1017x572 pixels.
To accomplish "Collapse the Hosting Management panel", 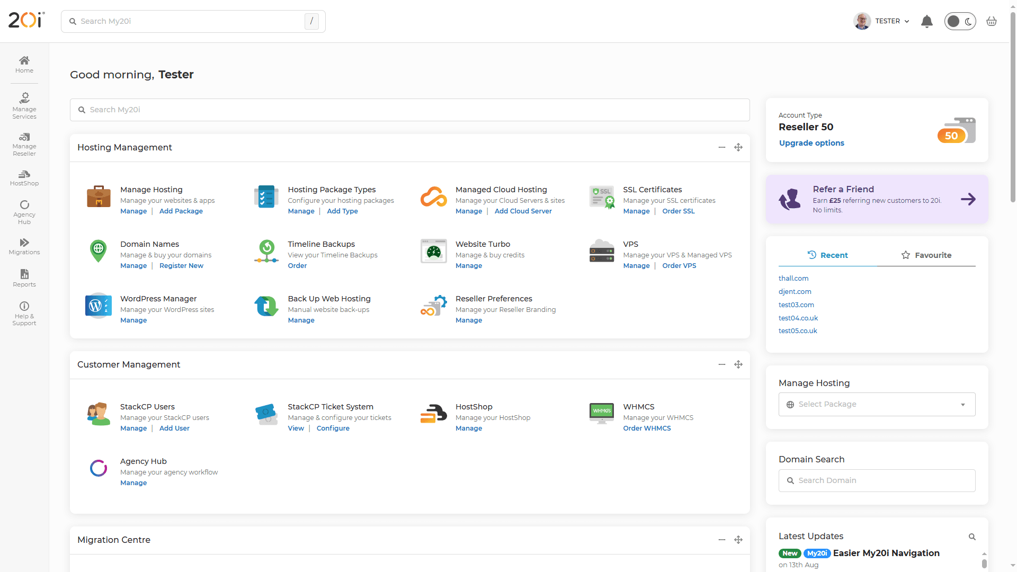I will (722, 147).
